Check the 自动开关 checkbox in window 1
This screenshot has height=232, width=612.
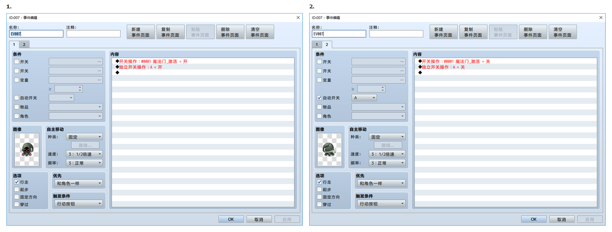point(17,98)
